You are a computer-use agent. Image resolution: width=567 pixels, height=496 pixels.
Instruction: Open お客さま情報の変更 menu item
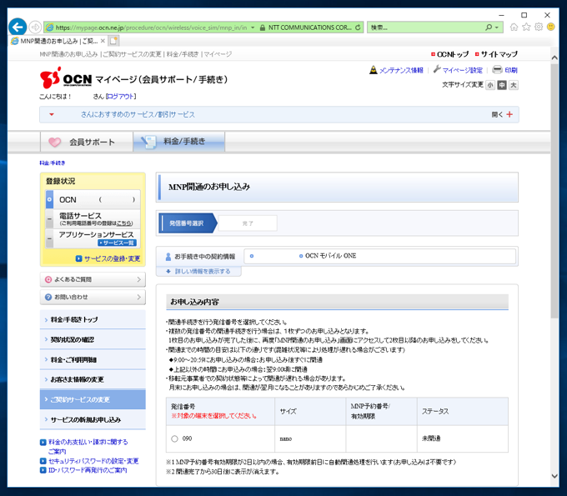(93, 379)
